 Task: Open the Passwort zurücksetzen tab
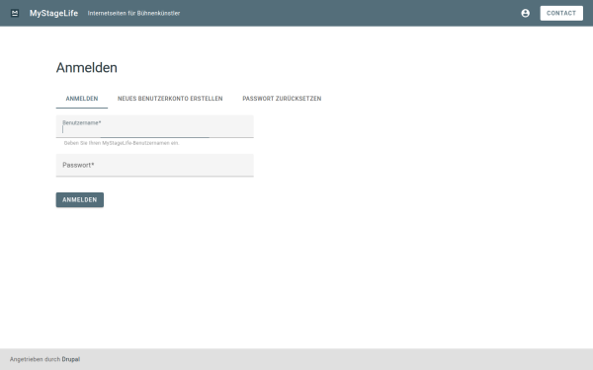(282, 99)
